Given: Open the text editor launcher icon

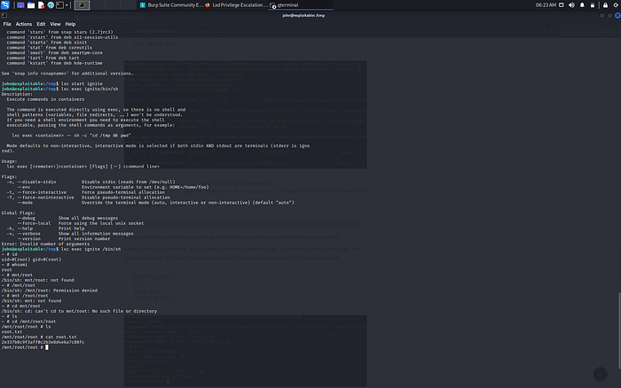Looking at the screenshot, I should 41,5.
